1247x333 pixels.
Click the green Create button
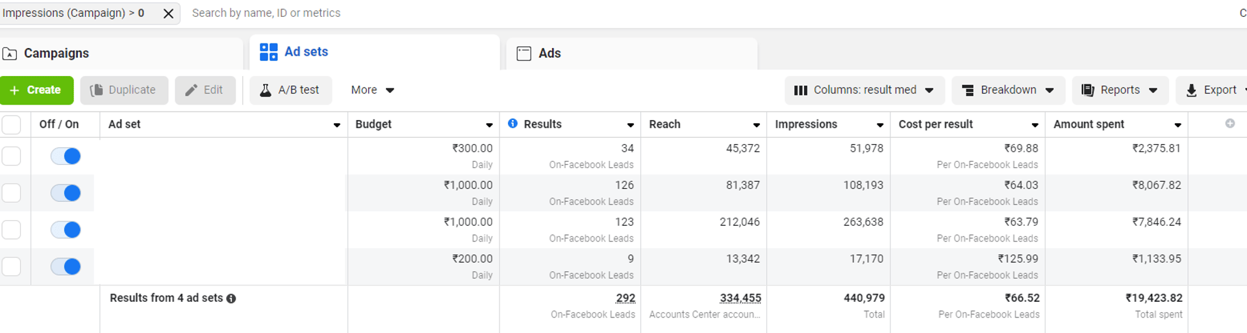36,90
